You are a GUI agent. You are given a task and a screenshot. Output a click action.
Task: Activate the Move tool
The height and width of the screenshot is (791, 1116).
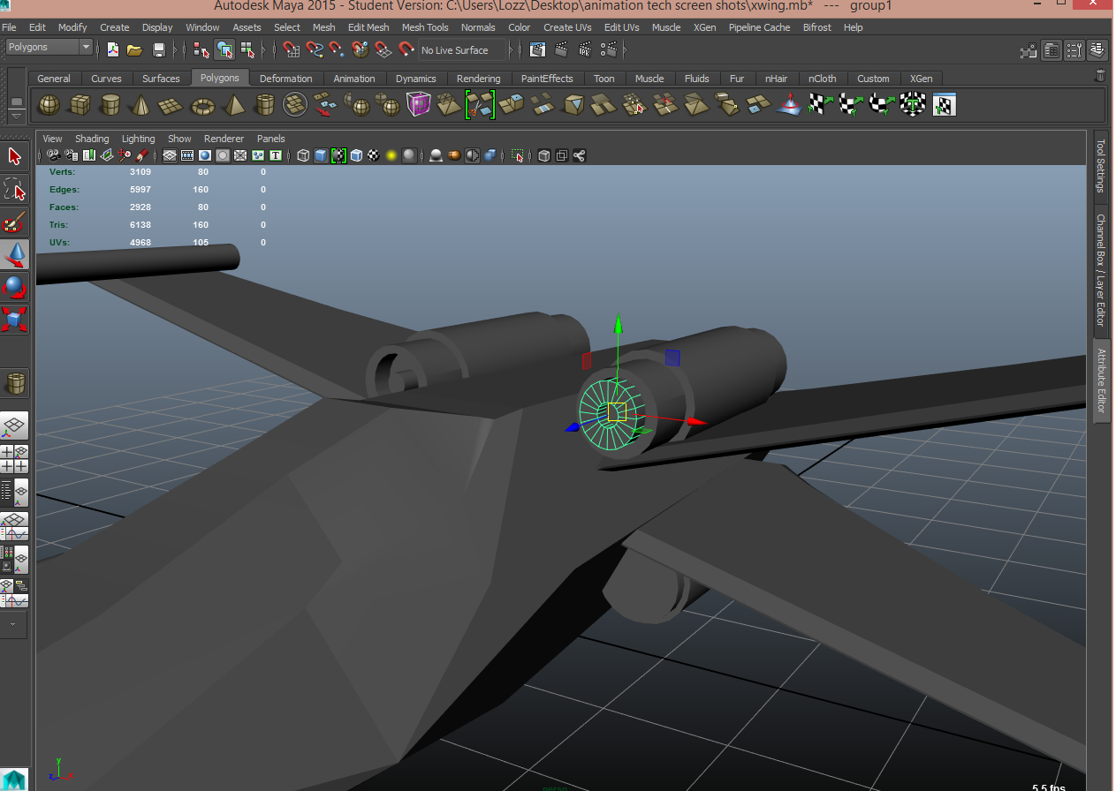point(15,255)
